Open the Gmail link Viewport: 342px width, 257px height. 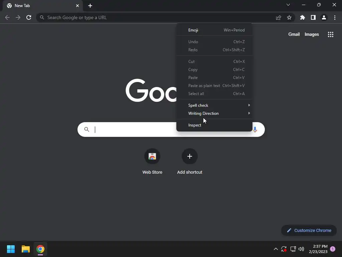click(x=294, y=34)
